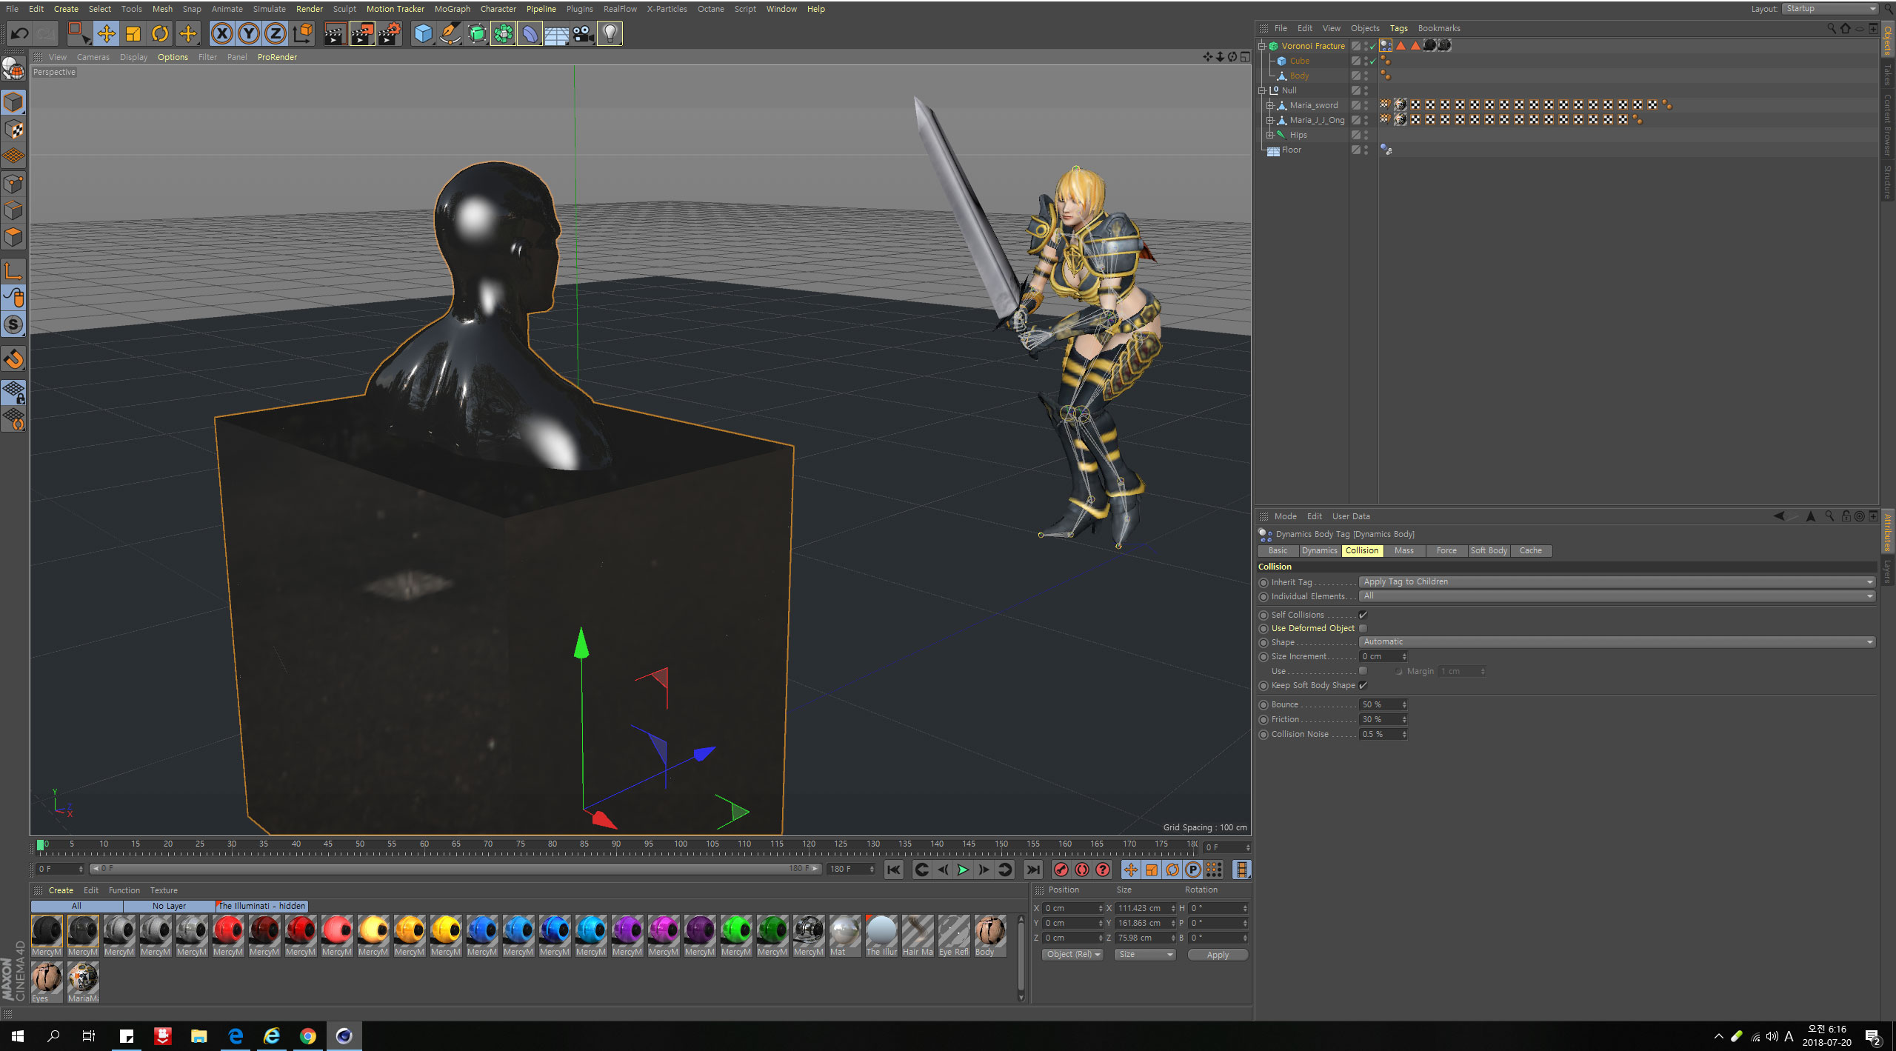
Task: Click Record Active Objects button
Action: (1061, 870)
